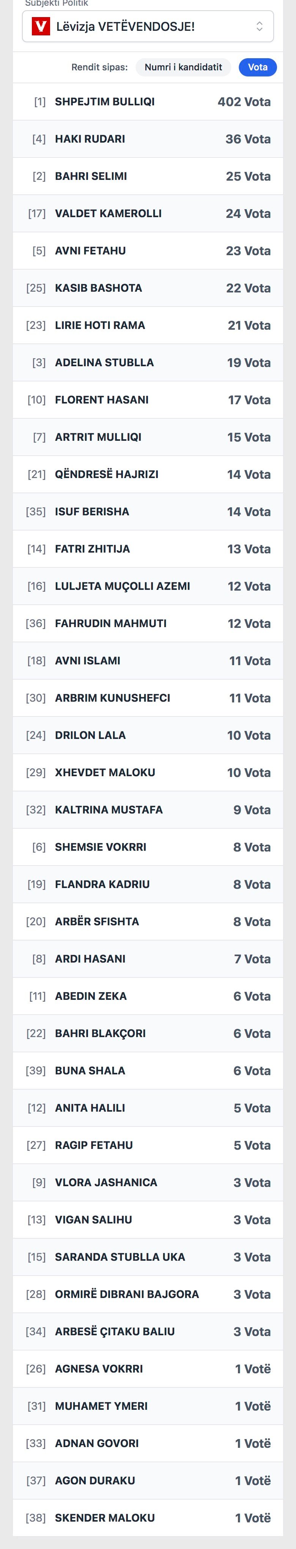Select ADELINA STUBLLA candidate row
This screenshot has width=296, height=1549.
coord(148,363)
